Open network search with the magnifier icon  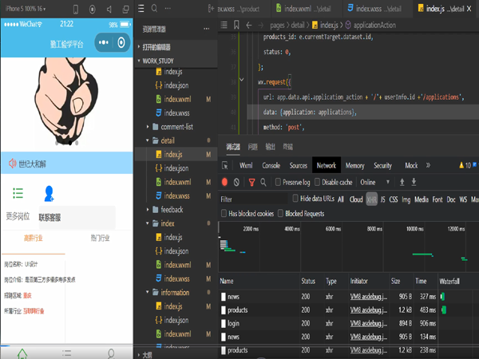click(264, 182)
